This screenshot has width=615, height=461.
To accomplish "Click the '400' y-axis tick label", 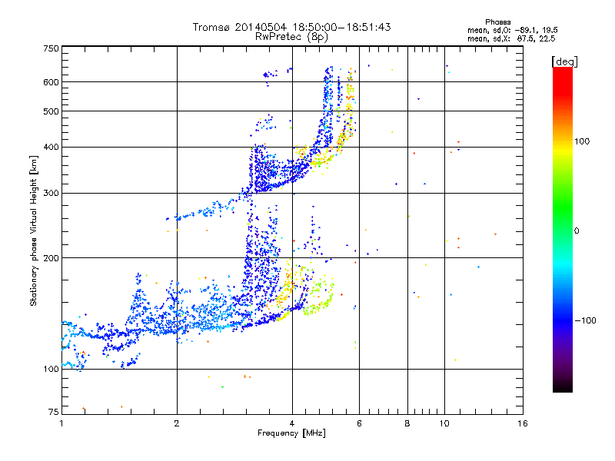I will point(51,147).
